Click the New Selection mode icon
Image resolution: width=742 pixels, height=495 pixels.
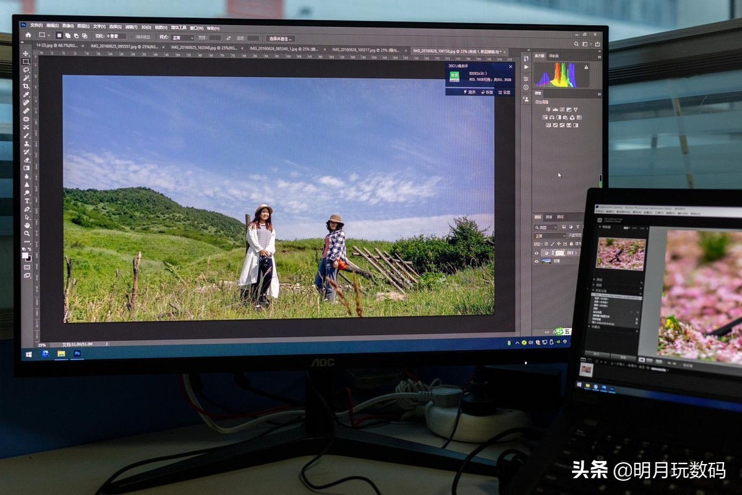click(59, 37)
